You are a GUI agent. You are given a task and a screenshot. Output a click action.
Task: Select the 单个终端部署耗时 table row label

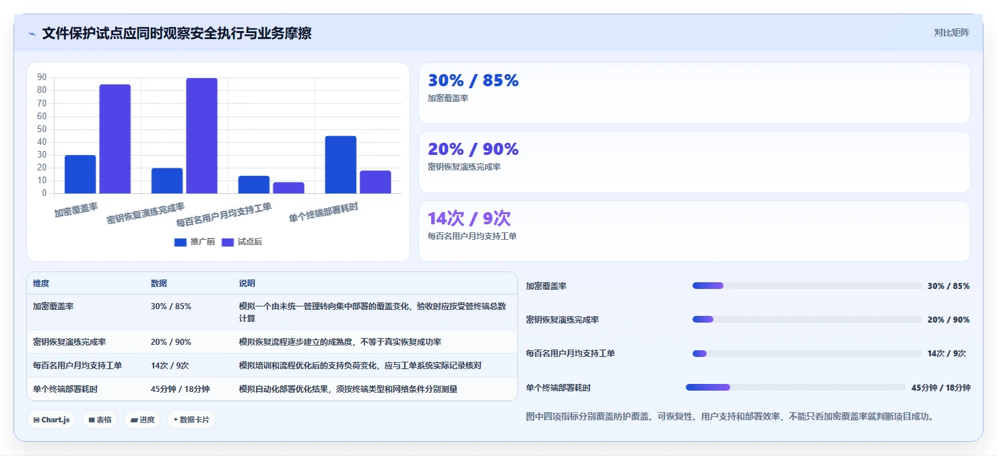pos(65,389)
